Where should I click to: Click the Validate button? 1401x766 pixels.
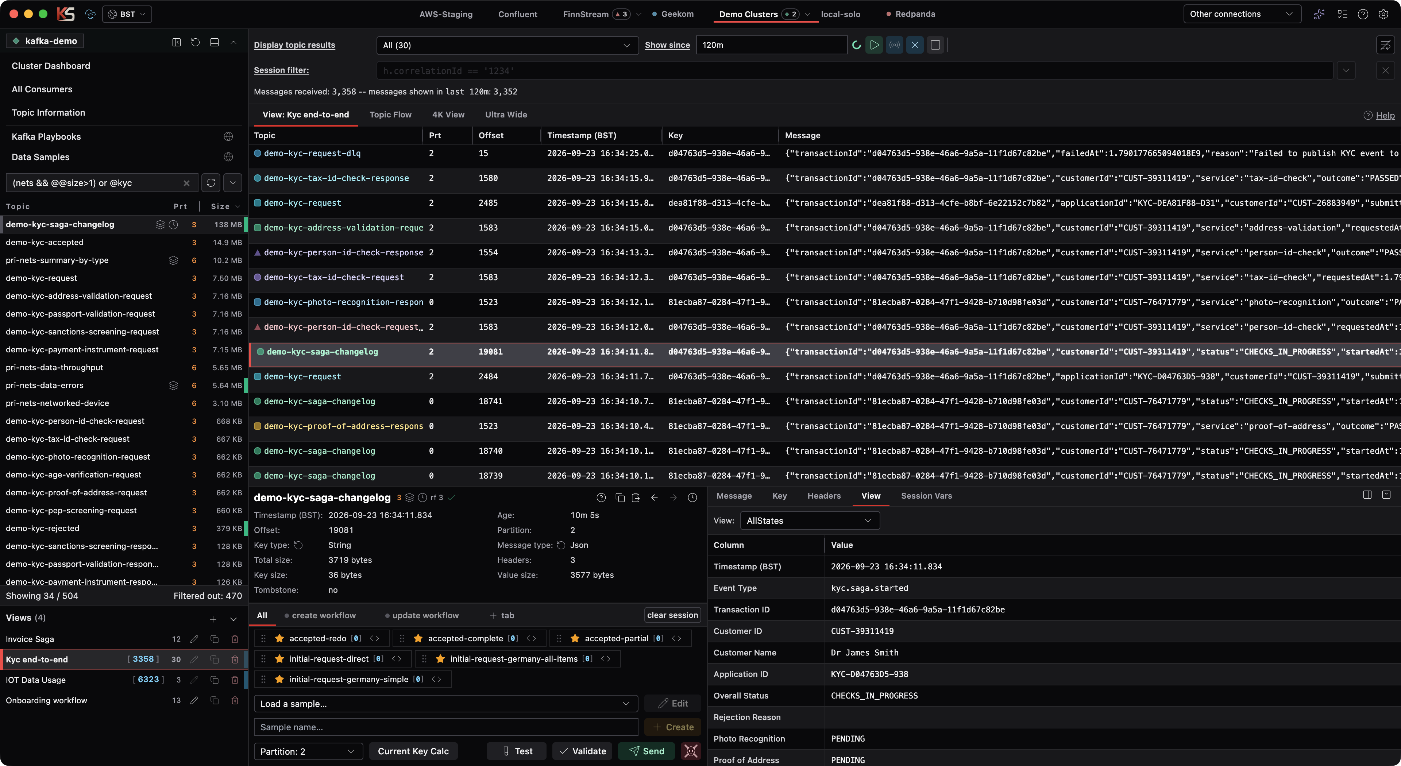coord(583,751)
